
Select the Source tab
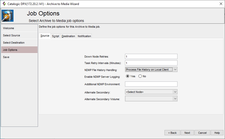click(x=45, y=36)
